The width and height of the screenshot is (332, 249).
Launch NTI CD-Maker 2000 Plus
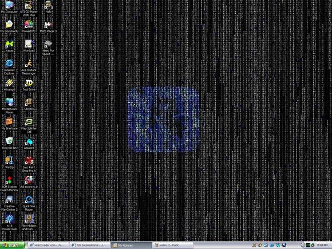coord(29,8)
